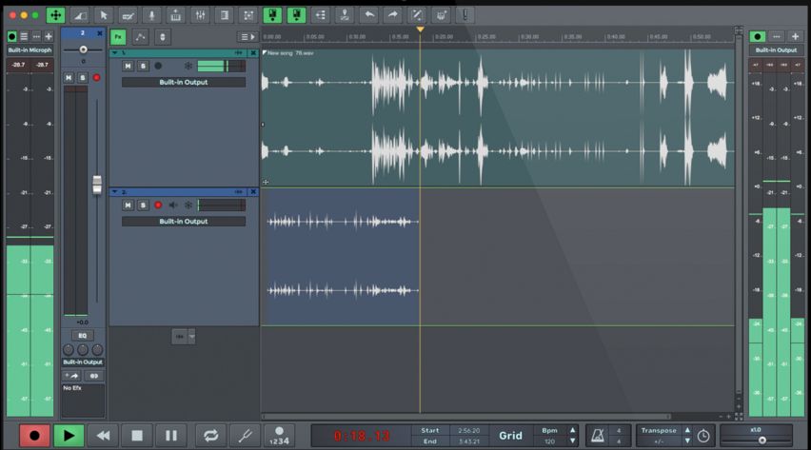Screen dimensions: 811x450
Task: Pause playback with the pause button
Action: click(171, 436)
